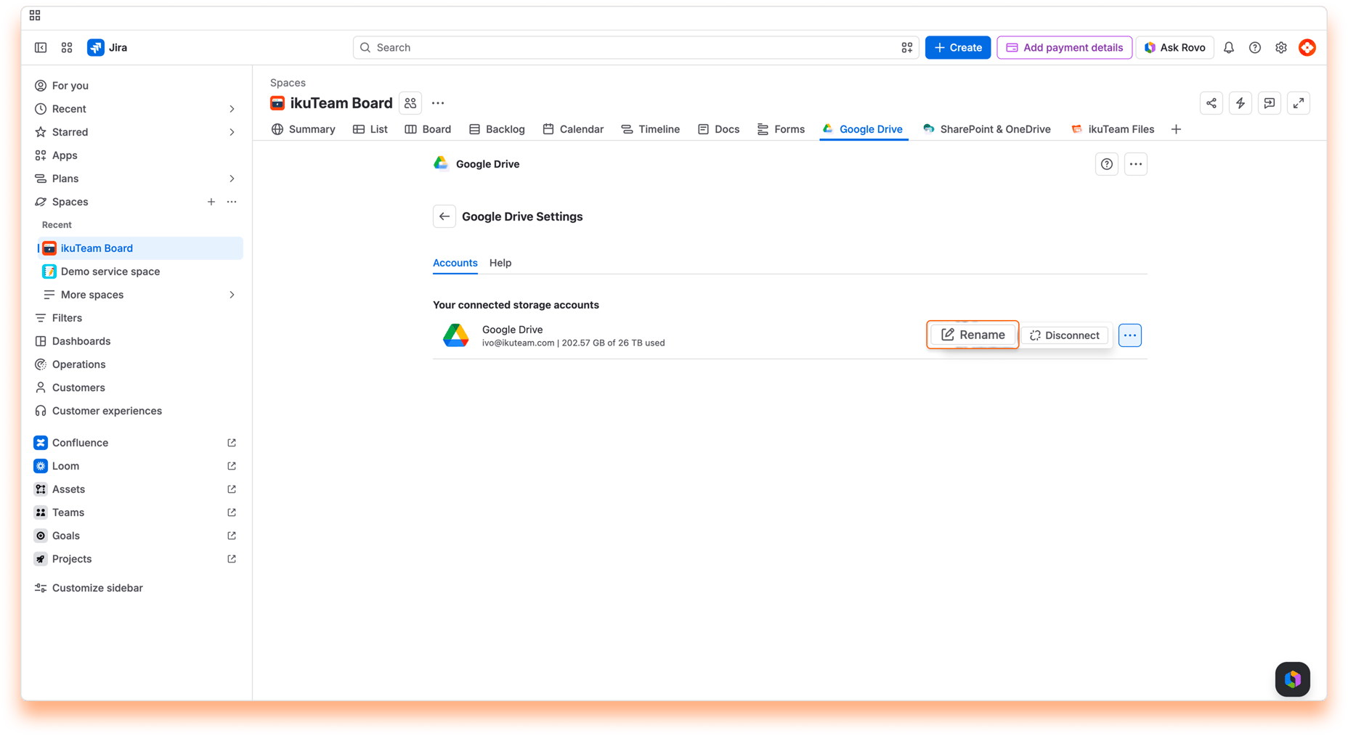
Task: Open the blue more options button for the account
Action: point(1130,335)
